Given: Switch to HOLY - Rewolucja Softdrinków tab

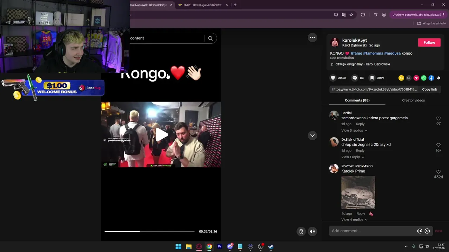Looking at the screenshot, I should [x=202, y=5].
